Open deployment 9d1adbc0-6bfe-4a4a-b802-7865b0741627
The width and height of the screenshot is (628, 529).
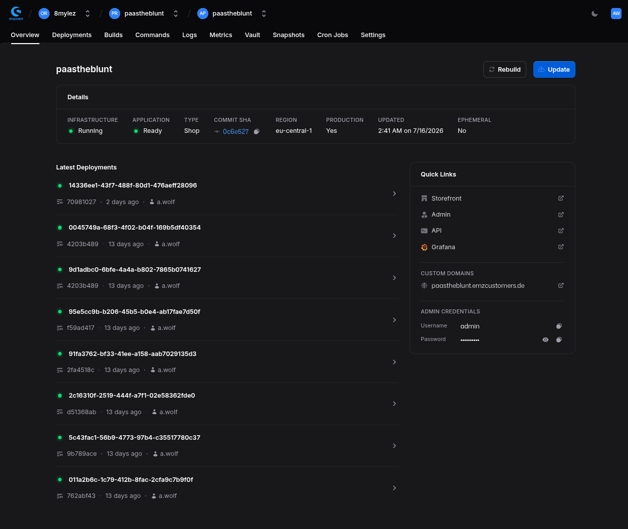(135, 270)
